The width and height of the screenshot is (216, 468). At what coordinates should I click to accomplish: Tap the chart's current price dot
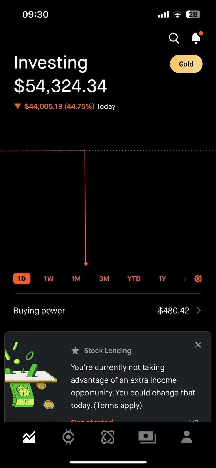pyautogui.click(x=86, y=264)
